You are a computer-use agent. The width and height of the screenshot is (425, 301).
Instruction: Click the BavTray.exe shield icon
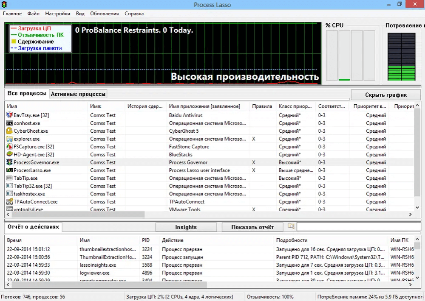click(10, 115)
